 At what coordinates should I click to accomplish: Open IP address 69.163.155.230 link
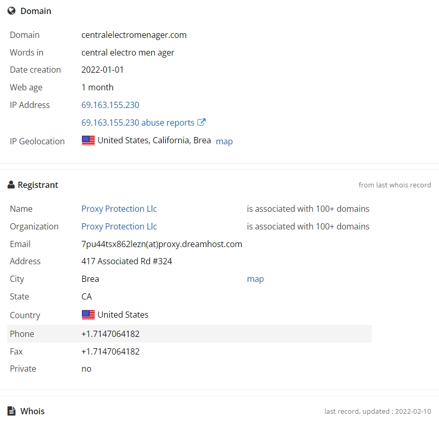pyautogui.click(x=110, y=105)
